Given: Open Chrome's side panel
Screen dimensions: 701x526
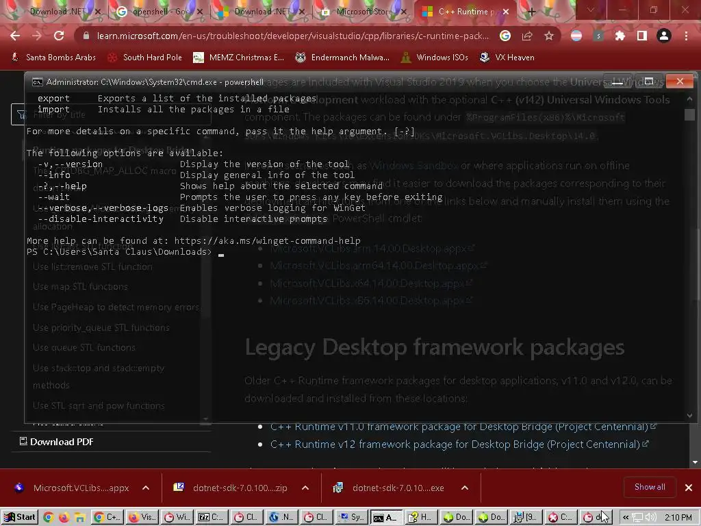Looking at the screenshot, I should tap(642, 36).
